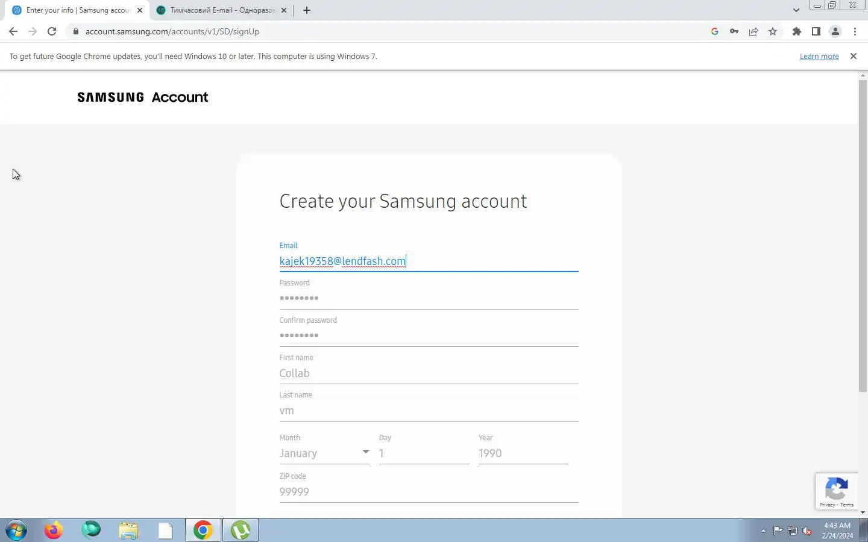Open reCAPTCHA Privacy link
Image resolution: width=868 pixels, height=542 pixels.
826,505
